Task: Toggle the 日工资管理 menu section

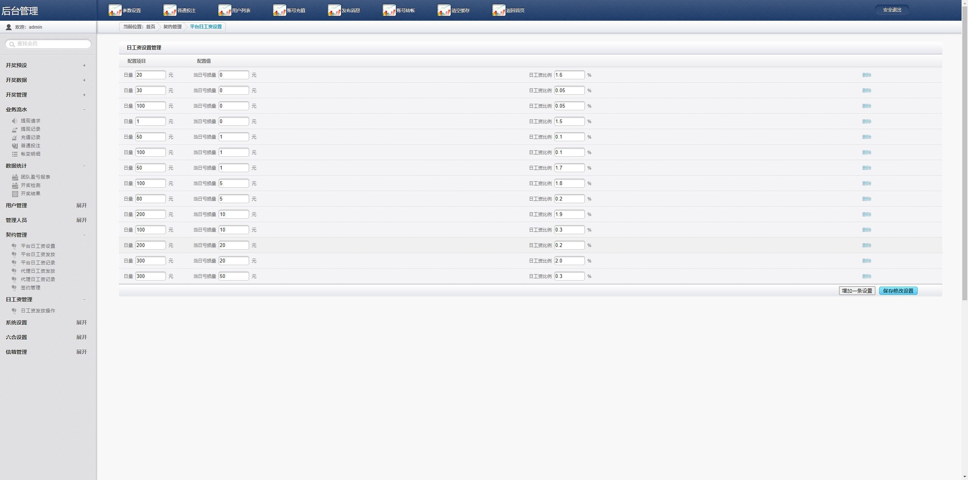Action: click(x=46, y=299)
